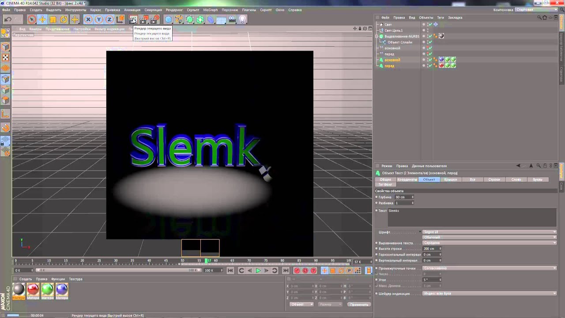
Task: Collapse the Выдавливание-NURBS tree node
Action: point(377,36)
